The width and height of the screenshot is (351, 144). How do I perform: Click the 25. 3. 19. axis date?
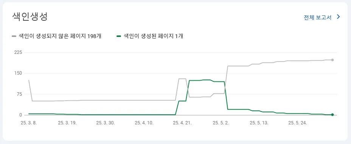(67, 123)
